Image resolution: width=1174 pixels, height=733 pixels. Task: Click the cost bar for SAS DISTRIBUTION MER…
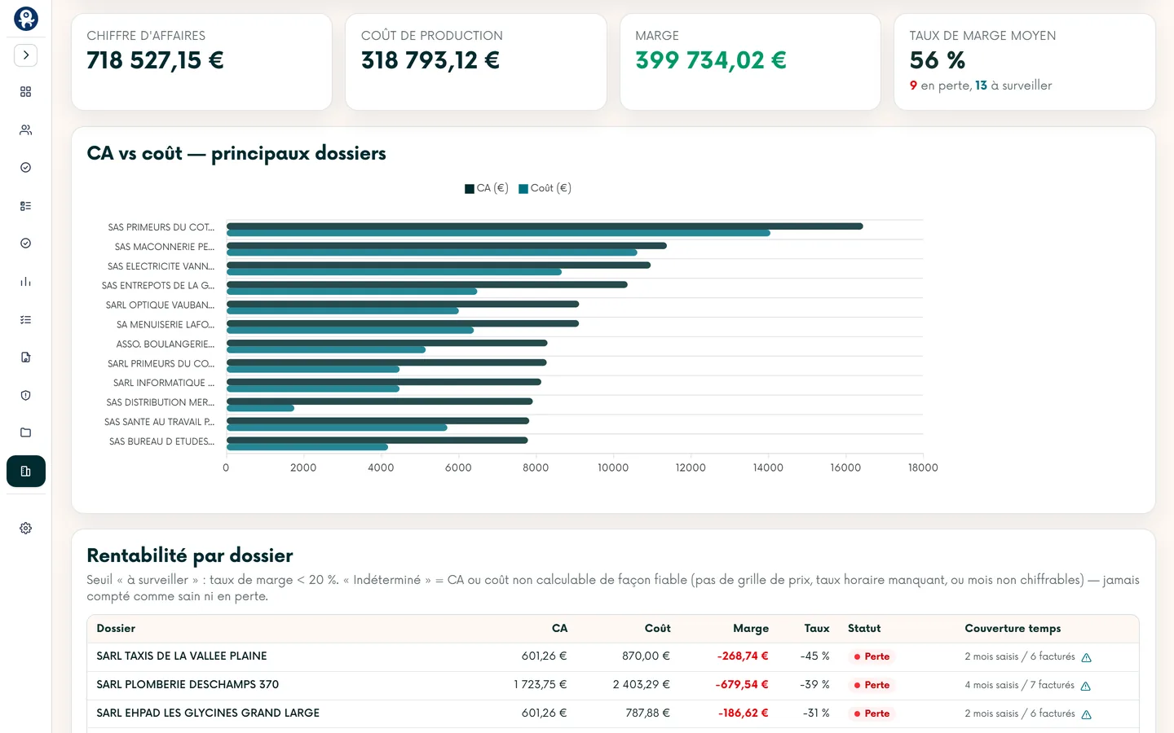tap(260, 408)
